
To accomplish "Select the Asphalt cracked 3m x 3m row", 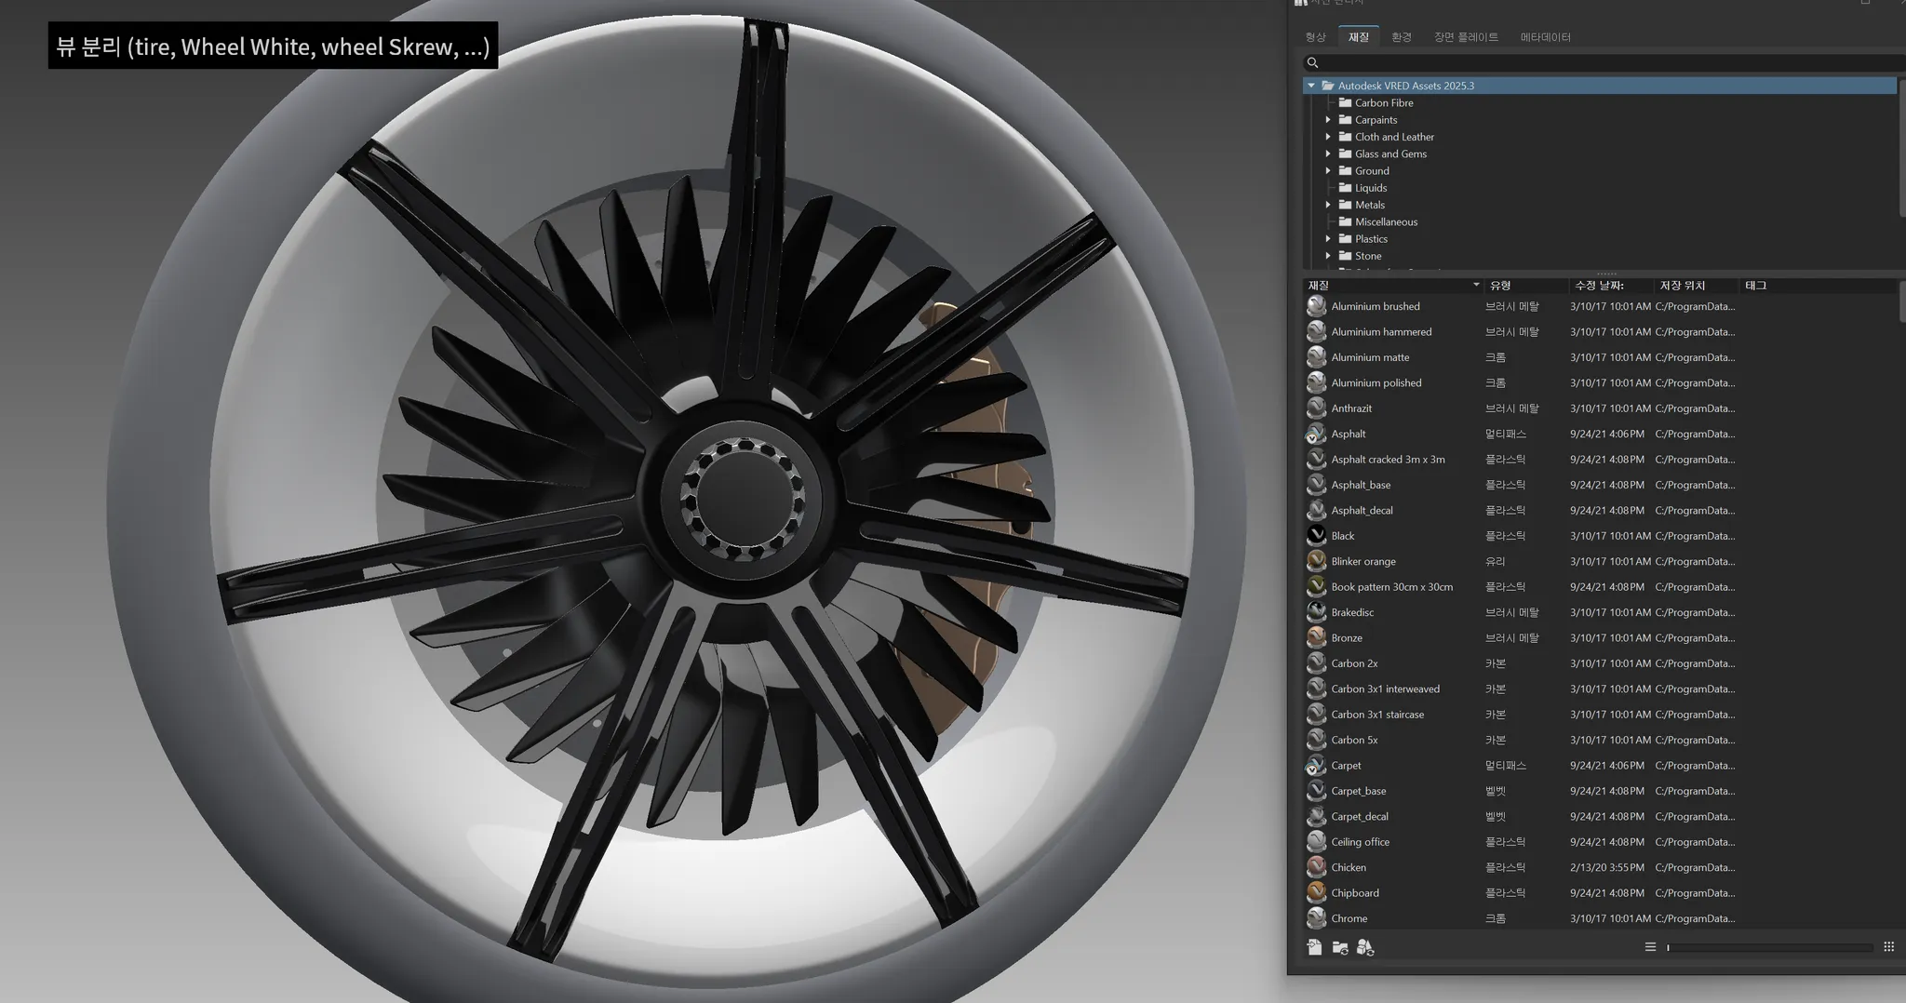I will (x=1601, y=460).
